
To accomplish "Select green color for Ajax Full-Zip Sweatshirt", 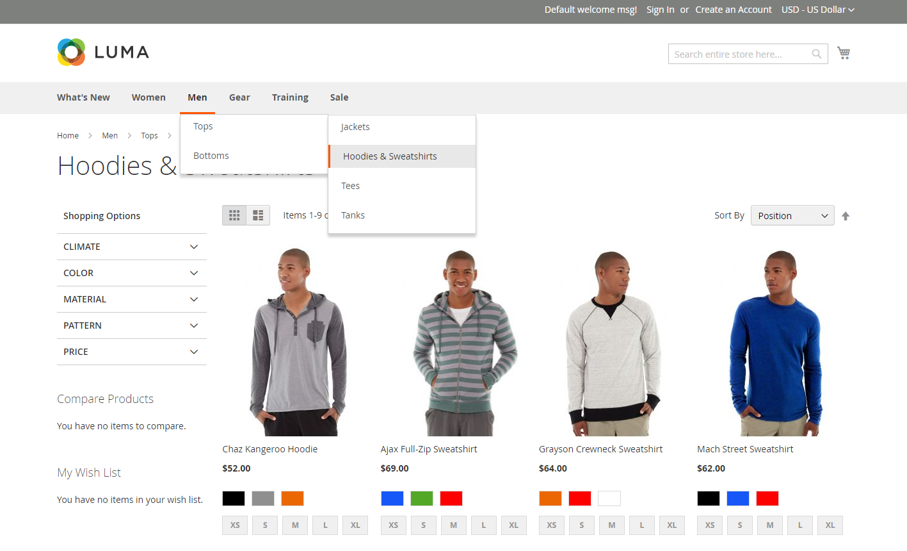I will pos(422,498).
